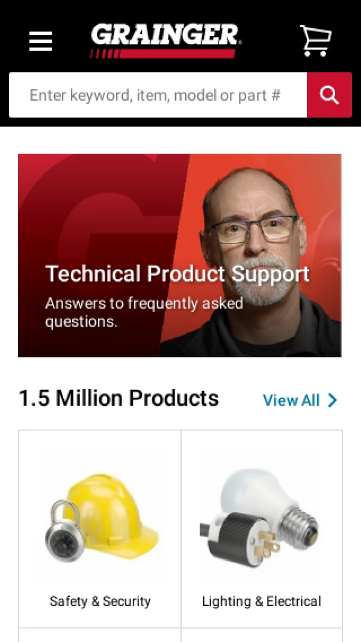Open the shopping cart
The height and width of the screenshot is (642, 361).
[315, 40]
